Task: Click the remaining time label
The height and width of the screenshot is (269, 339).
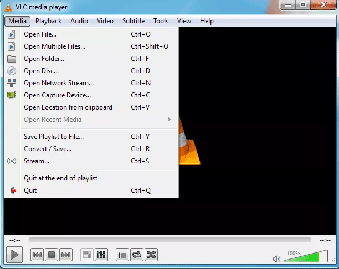Action: 325,240
